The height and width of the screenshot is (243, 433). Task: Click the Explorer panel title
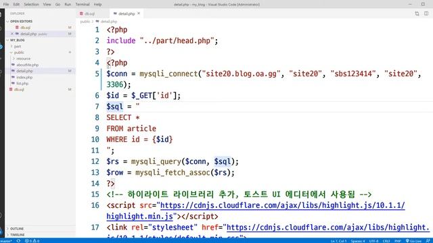pyautogui.click(x=17, y=13)
